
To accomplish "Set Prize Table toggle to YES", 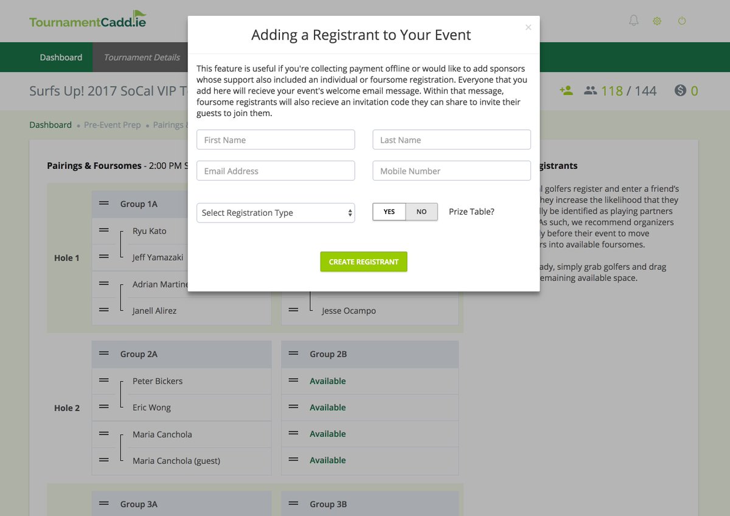I will click(389, 212).
